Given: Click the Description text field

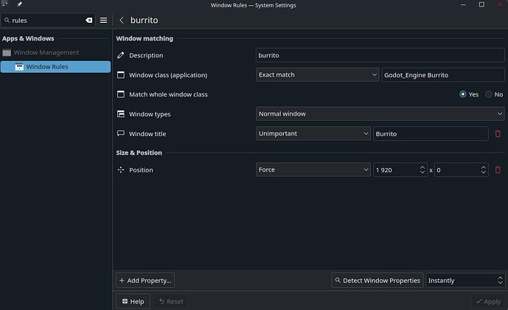Looking at the screenshot, I should (x=379, y=55).
